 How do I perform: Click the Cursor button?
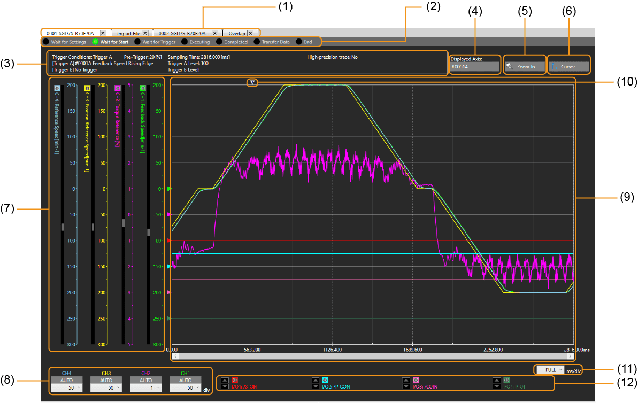pyautogui.click(x=568, y=67)
